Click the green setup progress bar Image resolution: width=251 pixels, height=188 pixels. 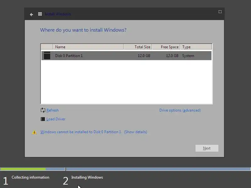(23, 169)
